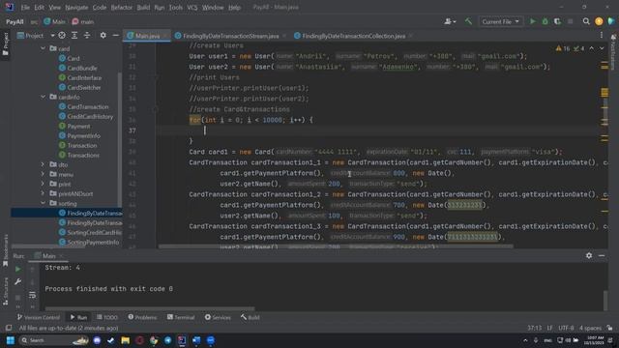619x348 pixels.
Task: Expand the printANDsort package folder
Action: tap(43, 193)
